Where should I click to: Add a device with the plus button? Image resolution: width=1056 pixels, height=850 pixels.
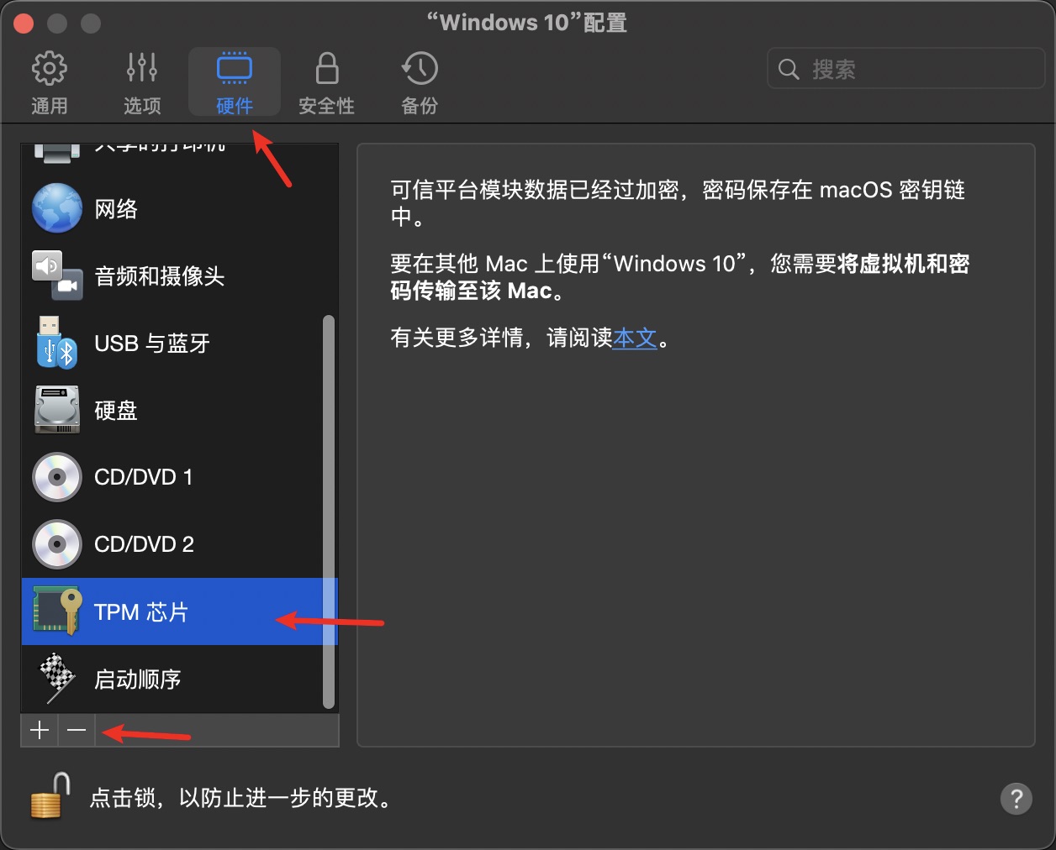click(40, 731)
